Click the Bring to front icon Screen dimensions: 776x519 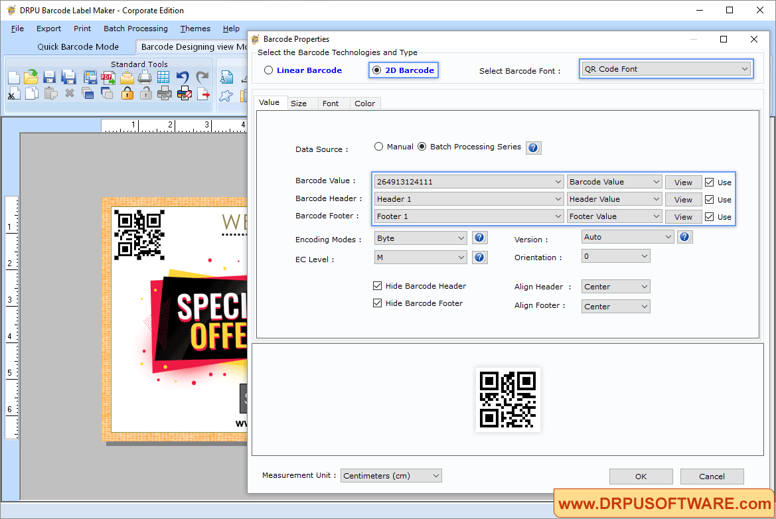click(x=88, y=93)
